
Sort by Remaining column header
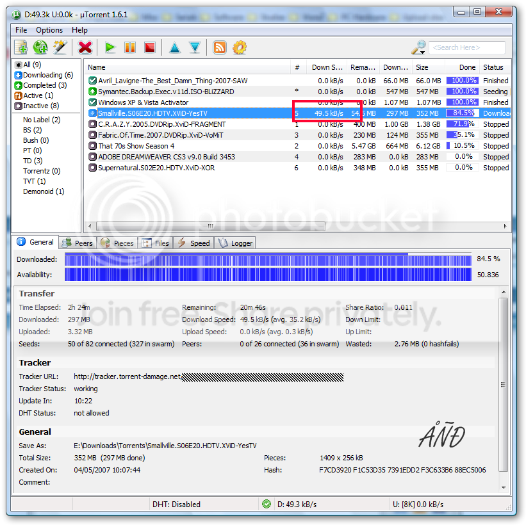point(363,67)
